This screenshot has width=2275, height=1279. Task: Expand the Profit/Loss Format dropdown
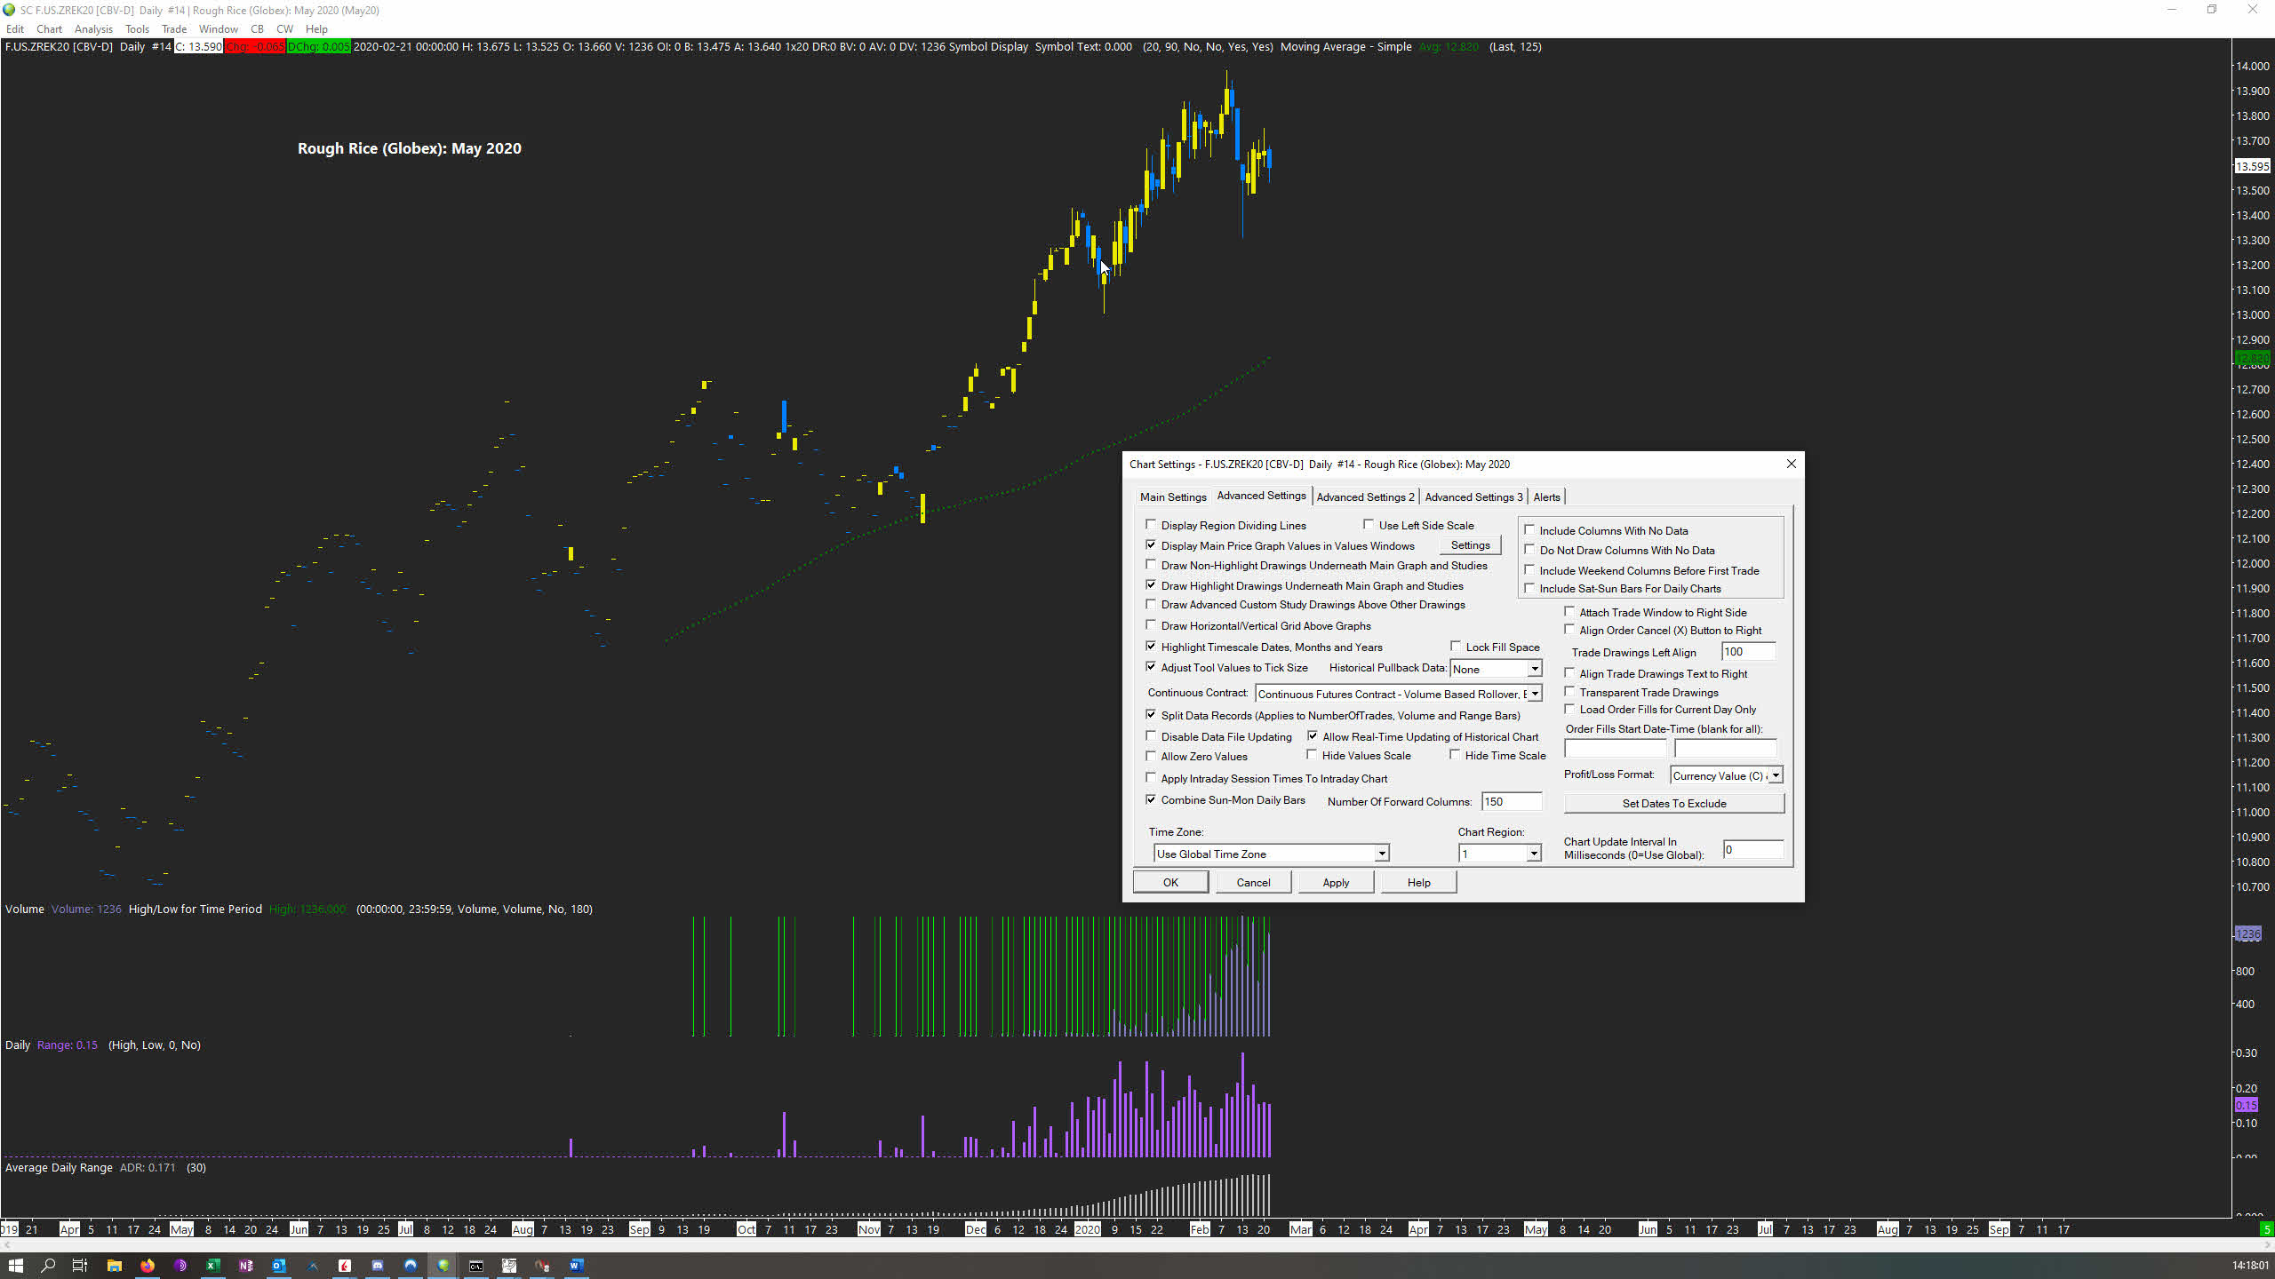[1775, 775]
